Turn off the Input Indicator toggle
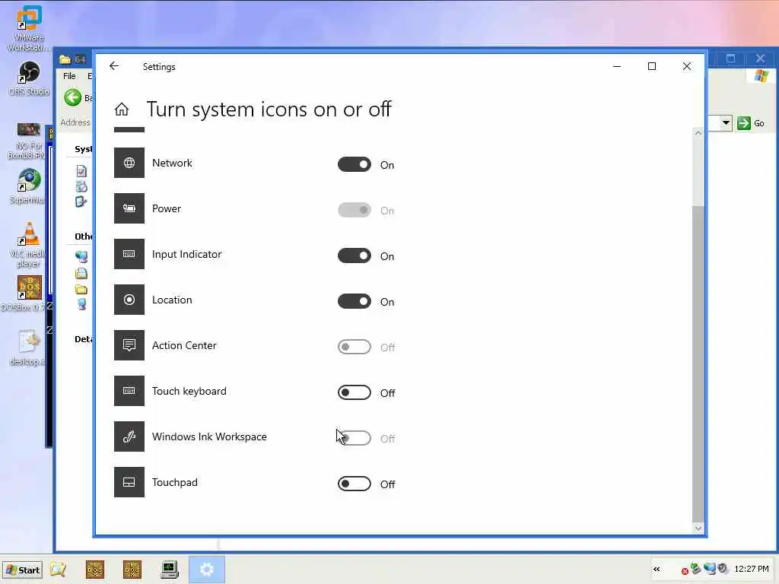Image resolution: width=779 pixels, height=584 pixels. pos(355,255)
